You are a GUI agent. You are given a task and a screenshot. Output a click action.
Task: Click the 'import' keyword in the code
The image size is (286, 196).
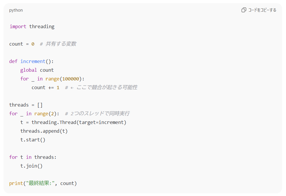click(18, 26)
